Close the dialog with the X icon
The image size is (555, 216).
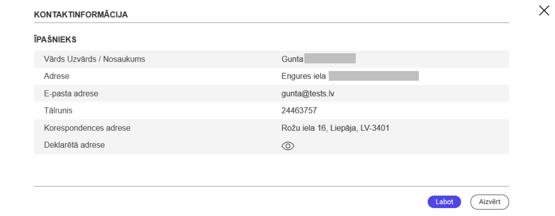tap(544, 11)
